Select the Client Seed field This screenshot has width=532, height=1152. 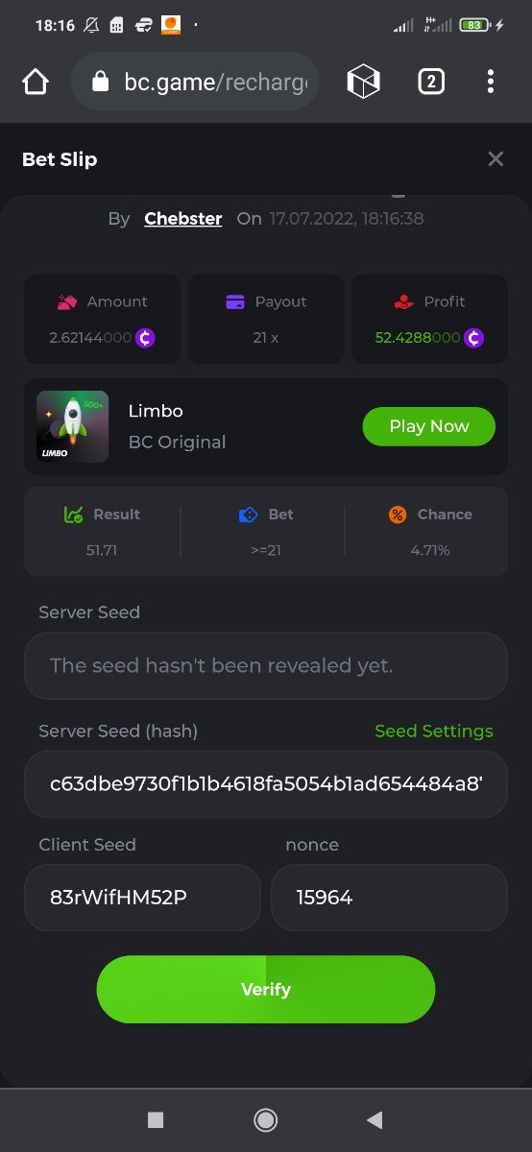[142, 898]
